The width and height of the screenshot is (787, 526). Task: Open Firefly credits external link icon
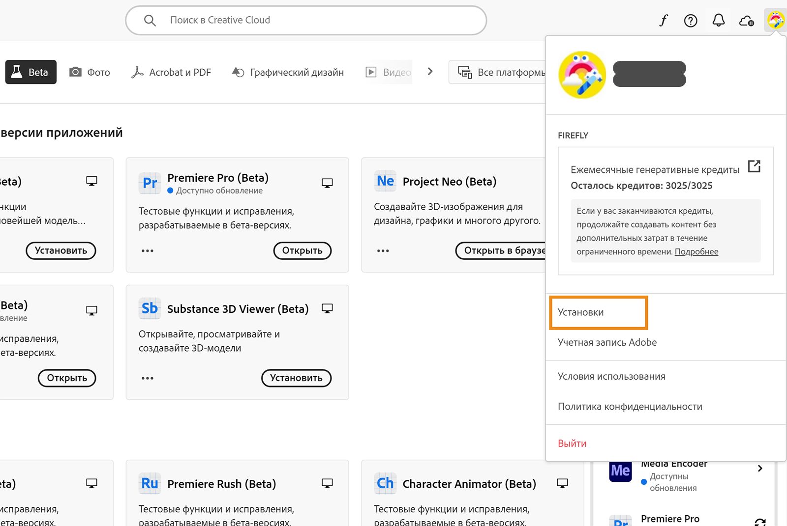(754, 166)
